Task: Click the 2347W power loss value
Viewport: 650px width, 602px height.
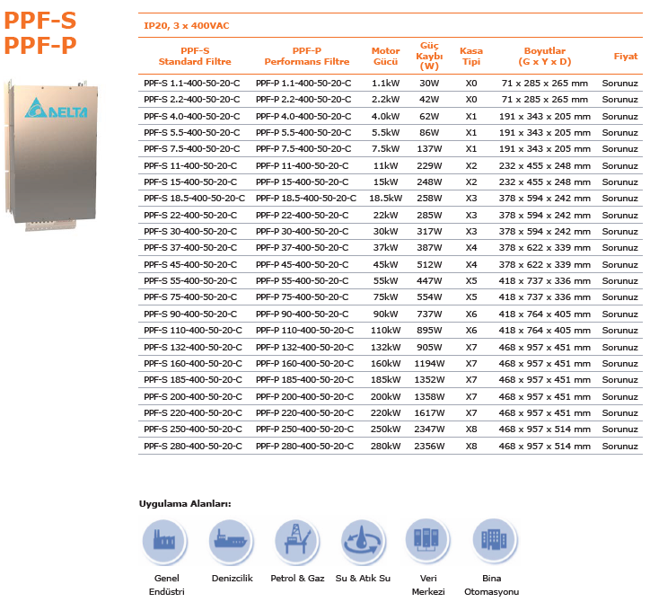Action: (x=429, y=429)
